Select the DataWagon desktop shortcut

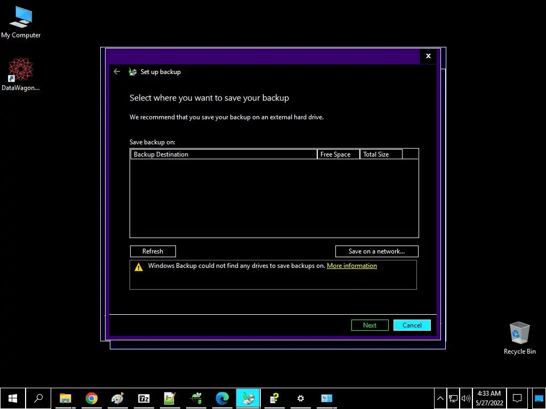click(21, 75)
